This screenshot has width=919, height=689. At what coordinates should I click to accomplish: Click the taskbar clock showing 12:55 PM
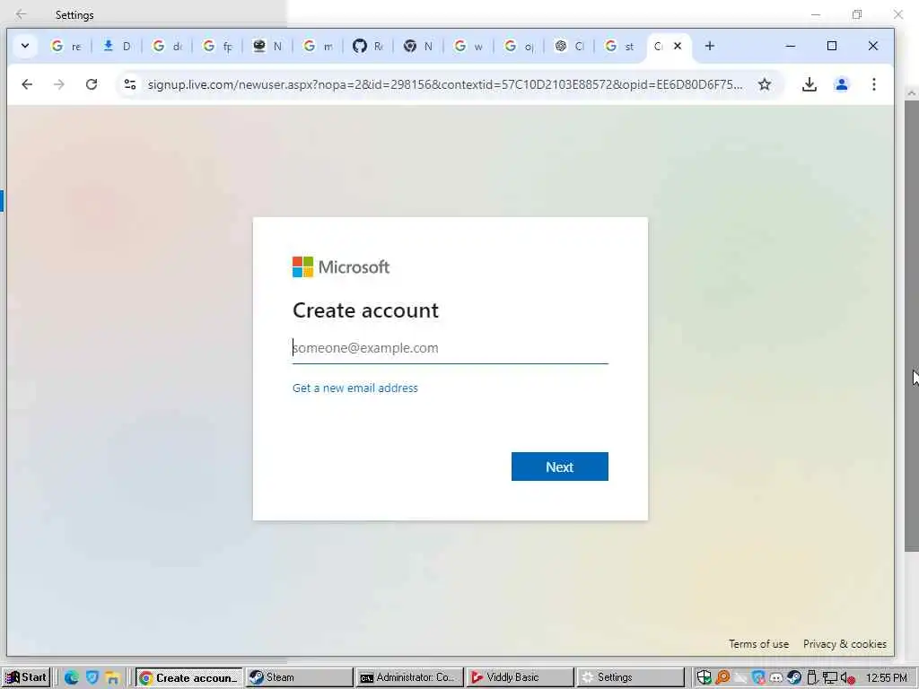(886, 678)
